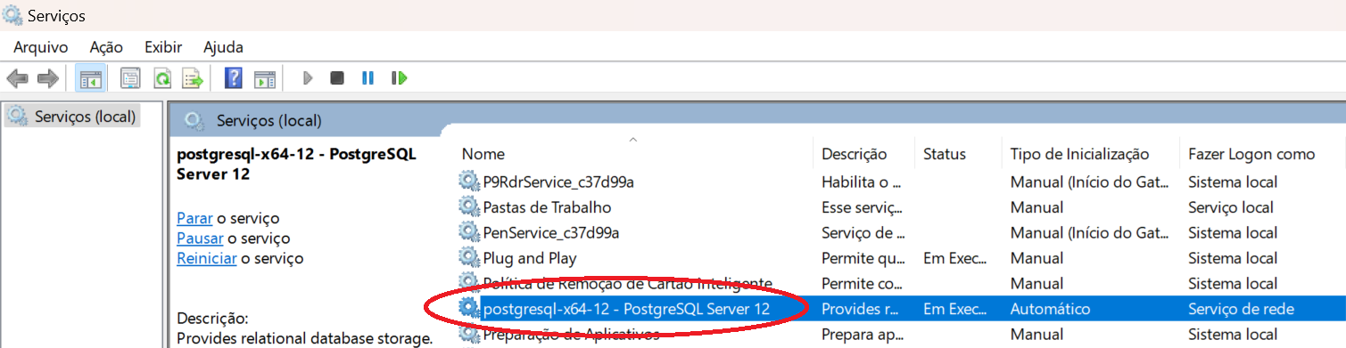Click the Serviços (local) panel header
This screenshot has width=1346, height=348.
click(268, 120)
